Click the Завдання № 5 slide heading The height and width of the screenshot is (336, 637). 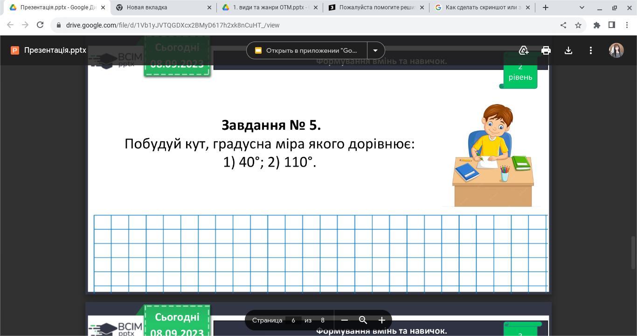[x=271, y=125]
